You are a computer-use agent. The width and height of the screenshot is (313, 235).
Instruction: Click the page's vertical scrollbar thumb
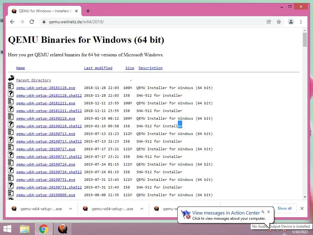[305, 39]
